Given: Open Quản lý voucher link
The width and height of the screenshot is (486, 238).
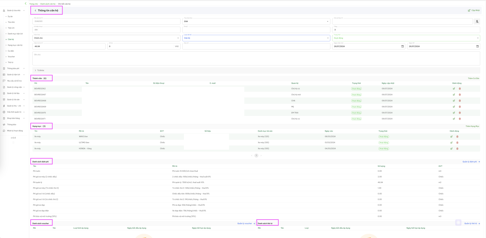Looking at the screenshot, I should click(246, 224).
